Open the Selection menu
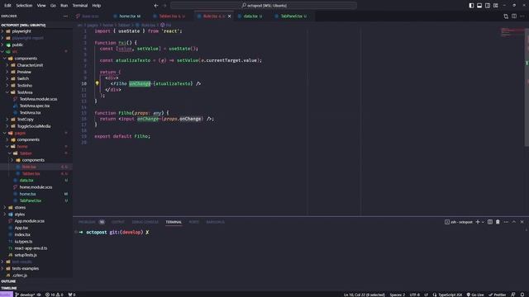Screen dimensions: 529x297 pos(24,6)
